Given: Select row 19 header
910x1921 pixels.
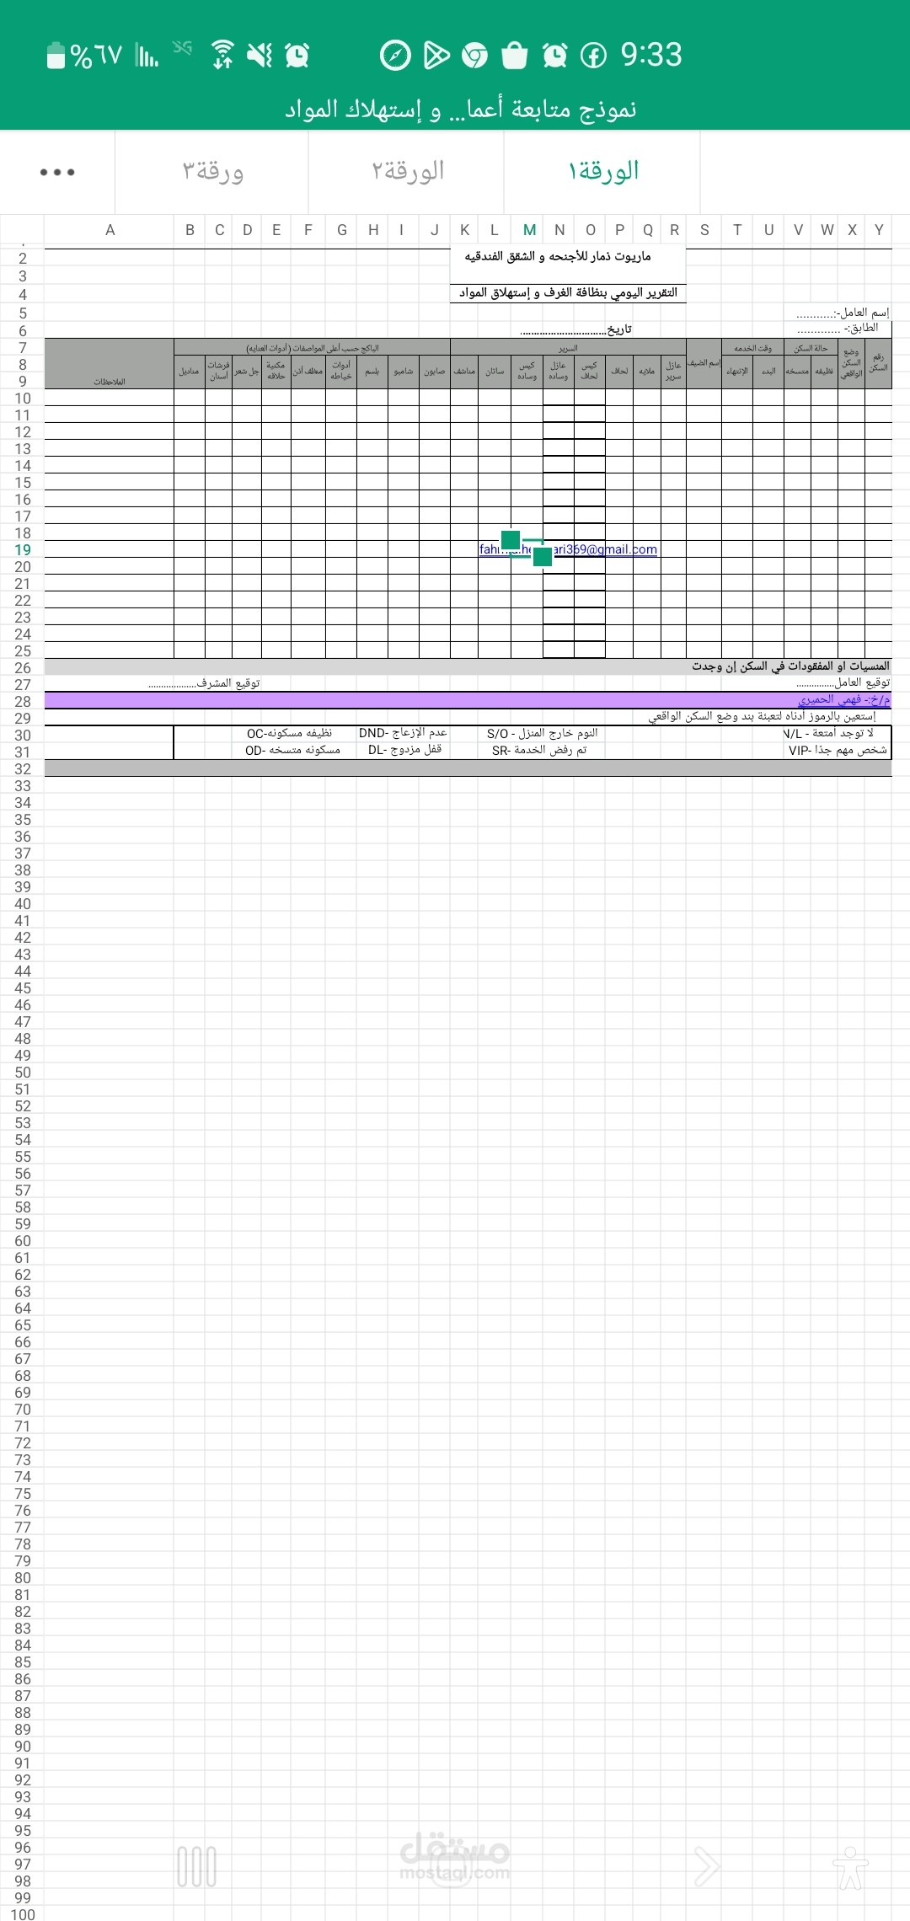Looking at the screenshot, I should click(x=23, y=549).
